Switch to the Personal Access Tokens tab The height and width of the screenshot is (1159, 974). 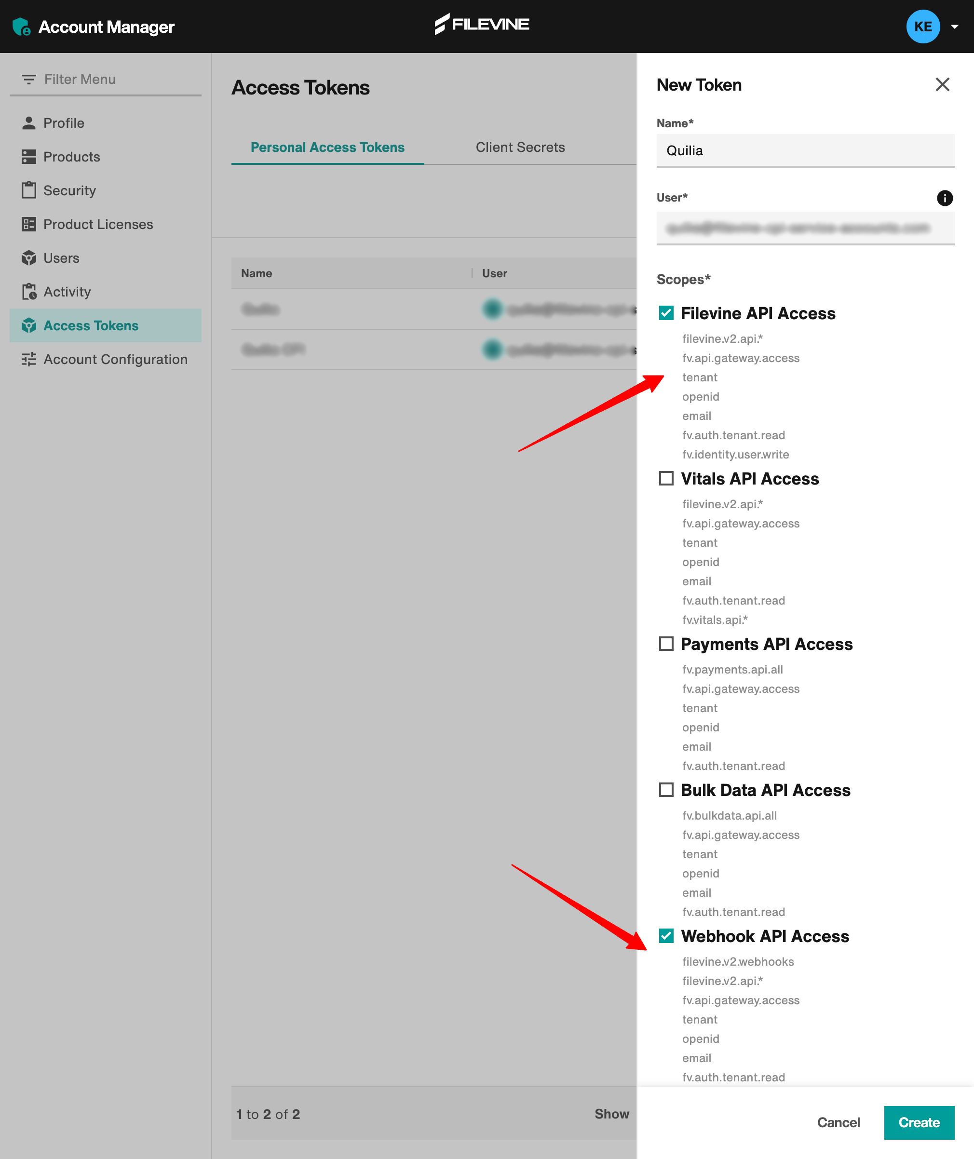[327, 148]
